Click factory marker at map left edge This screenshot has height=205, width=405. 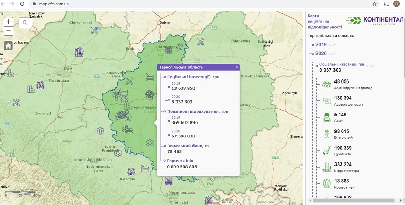click(10, 73)
